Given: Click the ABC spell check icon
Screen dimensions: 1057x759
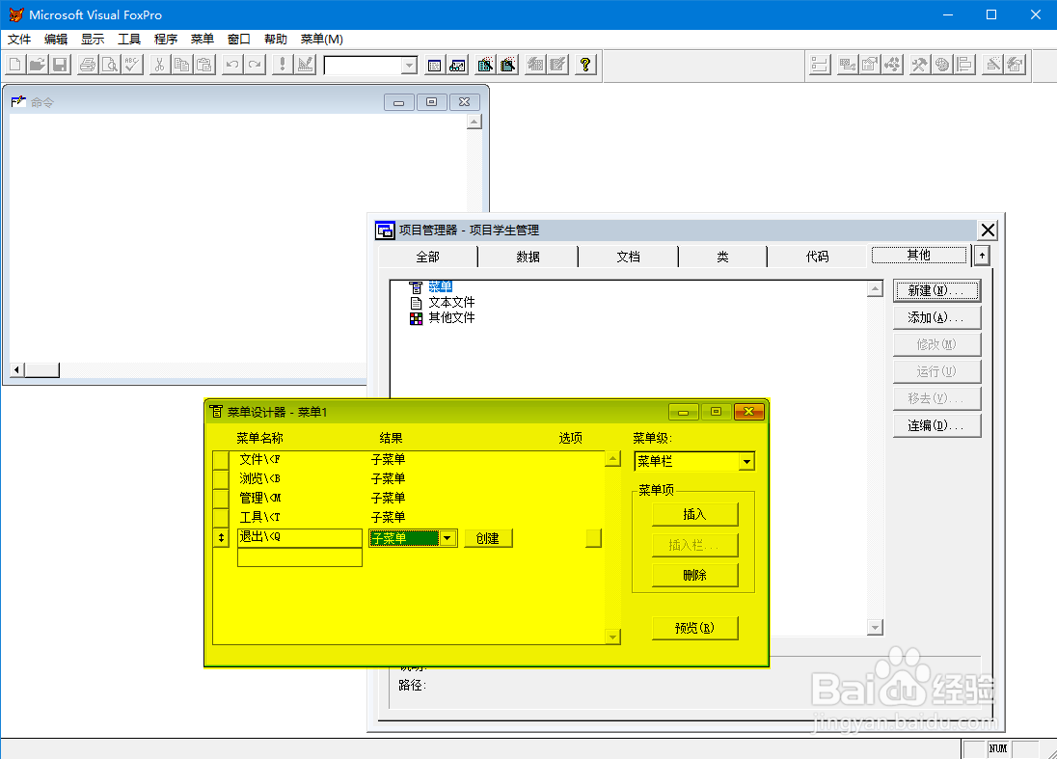Looking at the screenshot, I should pos(132,65).
